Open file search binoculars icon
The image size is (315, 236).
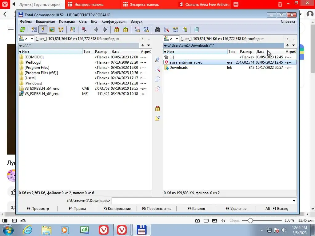click(158, 30)
